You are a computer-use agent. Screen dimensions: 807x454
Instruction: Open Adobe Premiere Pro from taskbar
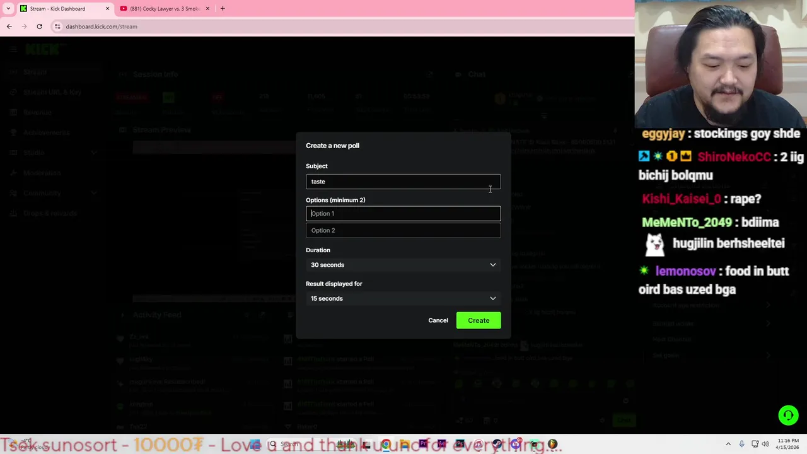pyautogui.click(x=423, y=445)
